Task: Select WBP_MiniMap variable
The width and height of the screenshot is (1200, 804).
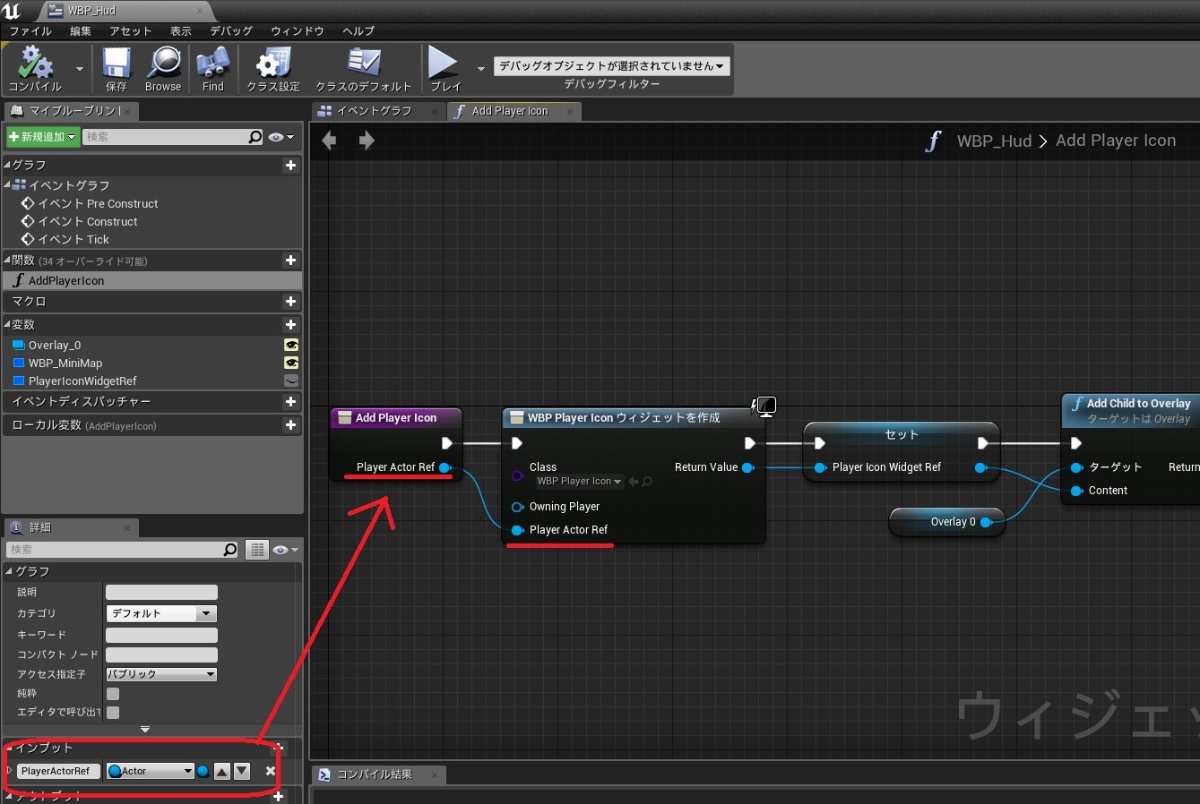Action: coord(65,364)
